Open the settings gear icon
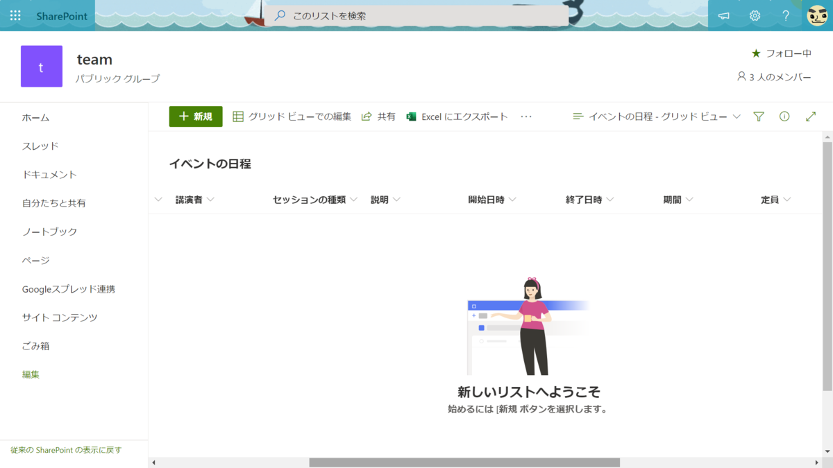 (755, 15)
